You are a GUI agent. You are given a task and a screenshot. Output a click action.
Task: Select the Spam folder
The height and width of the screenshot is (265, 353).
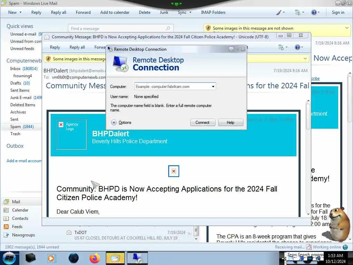point(22,127)
